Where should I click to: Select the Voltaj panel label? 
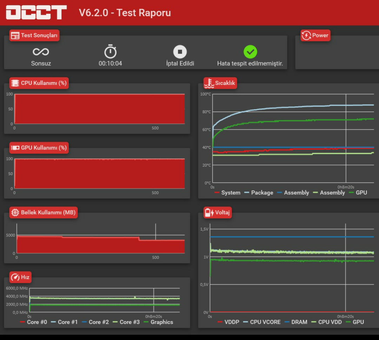click(222, 212)
